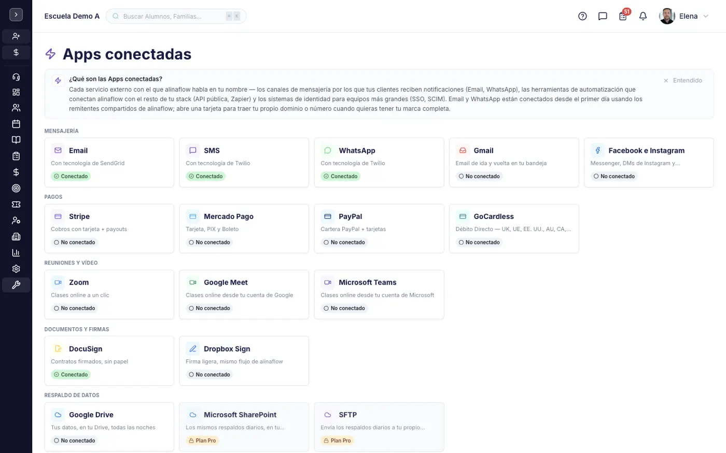Click the Conectado badge on the SMS card
Screen dimensions: 726x453
(x=206, y=176)
